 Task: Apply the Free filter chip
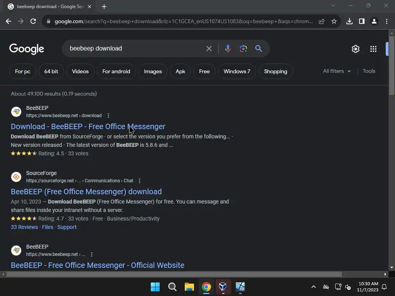(x=204, y=71)
